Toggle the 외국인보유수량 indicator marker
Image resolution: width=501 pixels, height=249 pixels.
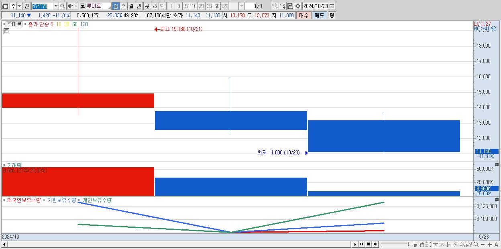4,200
